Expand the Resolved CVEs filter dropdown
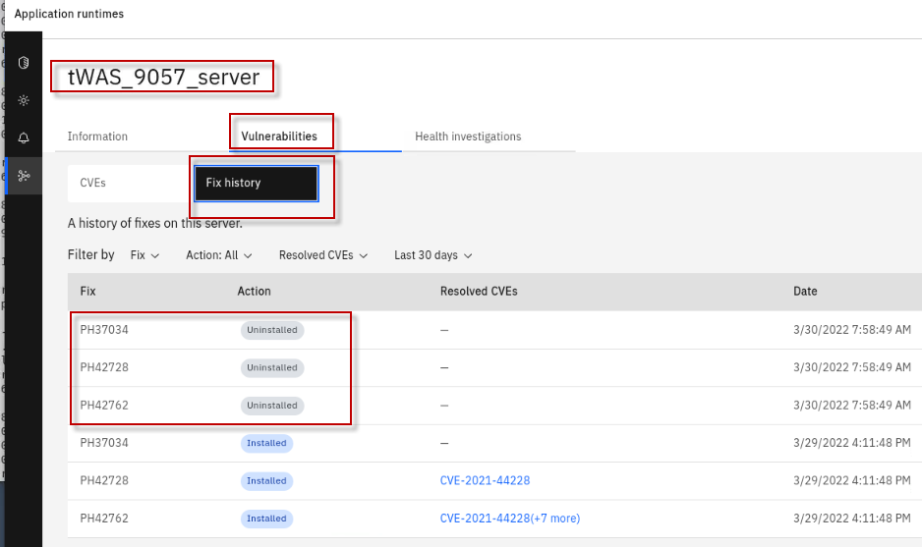 pos(322,255)
